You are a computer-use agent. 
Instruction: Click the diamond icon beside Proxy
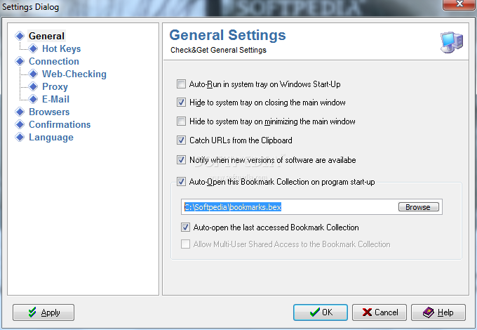click(x=33, y=86)
